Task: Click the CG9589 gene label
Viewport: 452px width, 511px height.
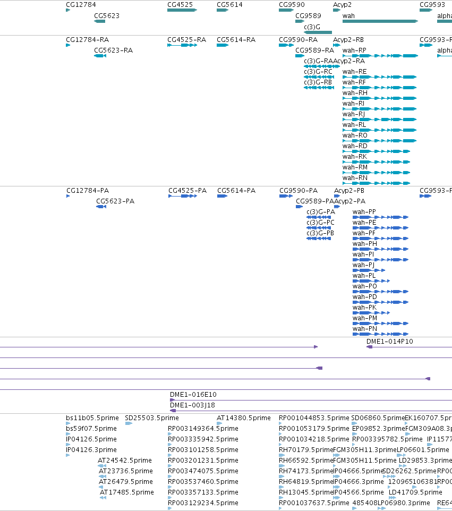Action: tap(308, 16)
